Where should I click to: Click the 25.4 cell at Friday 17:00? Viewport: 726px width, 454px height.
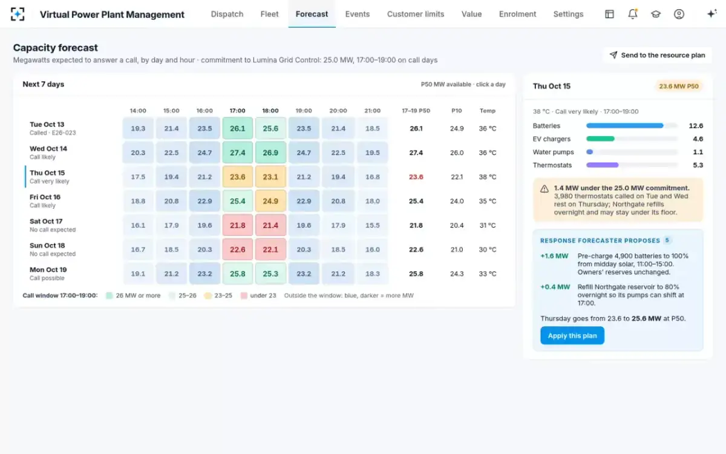(238, 201)
